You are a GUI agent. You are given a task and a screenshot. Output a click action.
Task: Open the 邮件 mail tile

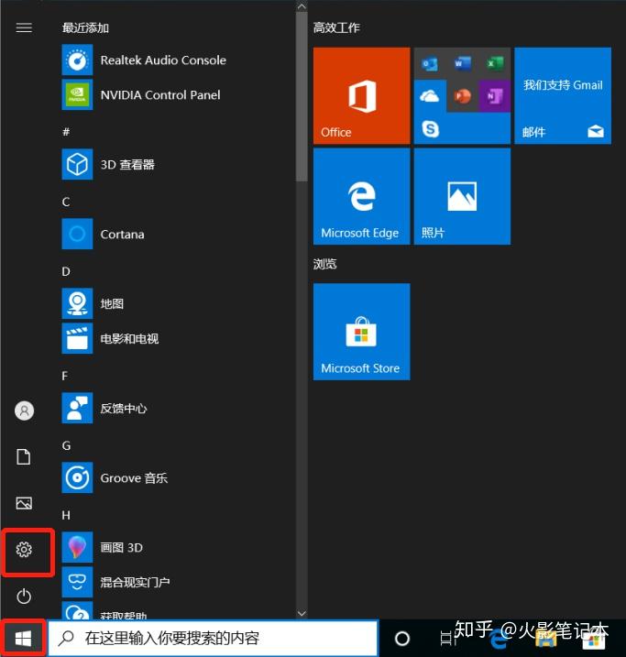[563, 95]
